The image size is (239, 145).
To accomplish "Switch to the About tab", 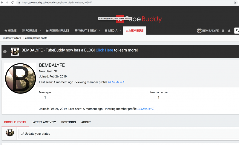I will [86, 122].
